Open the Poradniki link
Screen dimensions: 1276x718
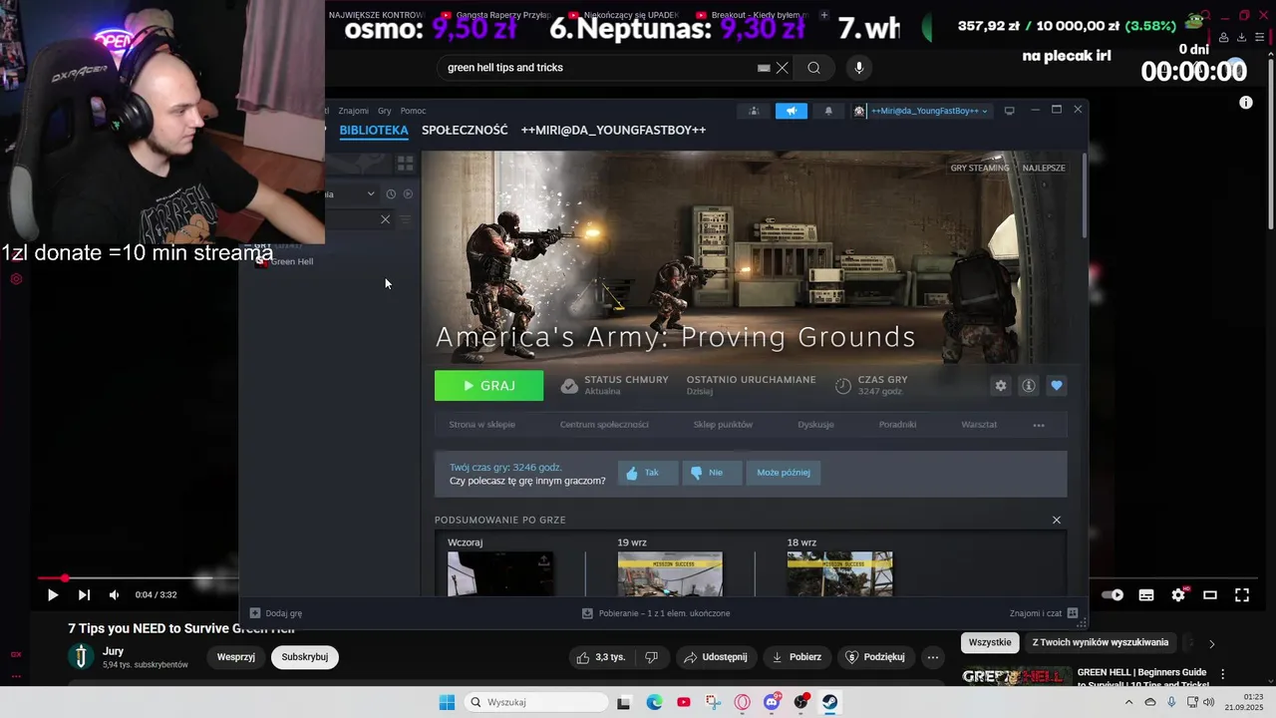[897, 425]
